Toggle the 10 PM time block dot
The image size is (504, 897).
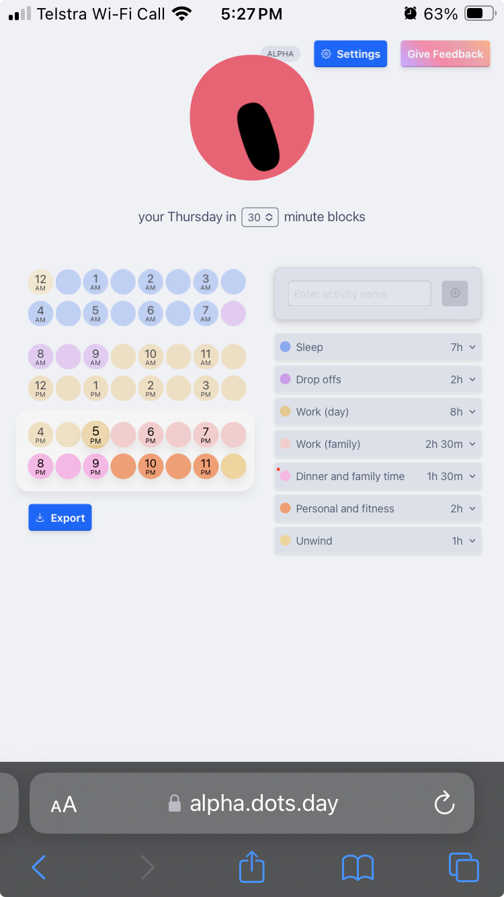pyautogui.click(x=151, y=467)
